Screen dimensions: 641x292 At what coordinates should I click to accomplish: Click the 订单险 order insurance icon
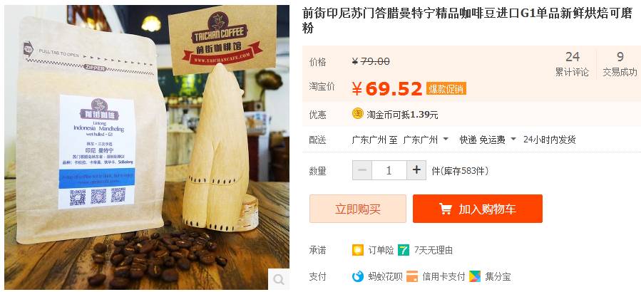pos(358,250)
